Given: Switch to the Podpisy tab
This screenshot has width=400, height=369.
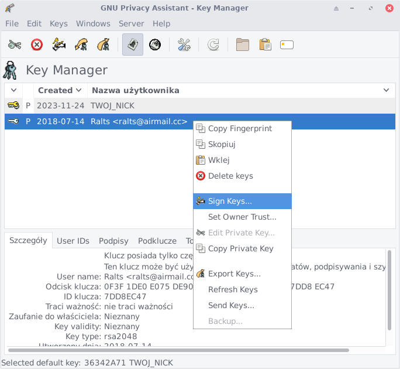Looking at the screenshot, I should [113, 241].
